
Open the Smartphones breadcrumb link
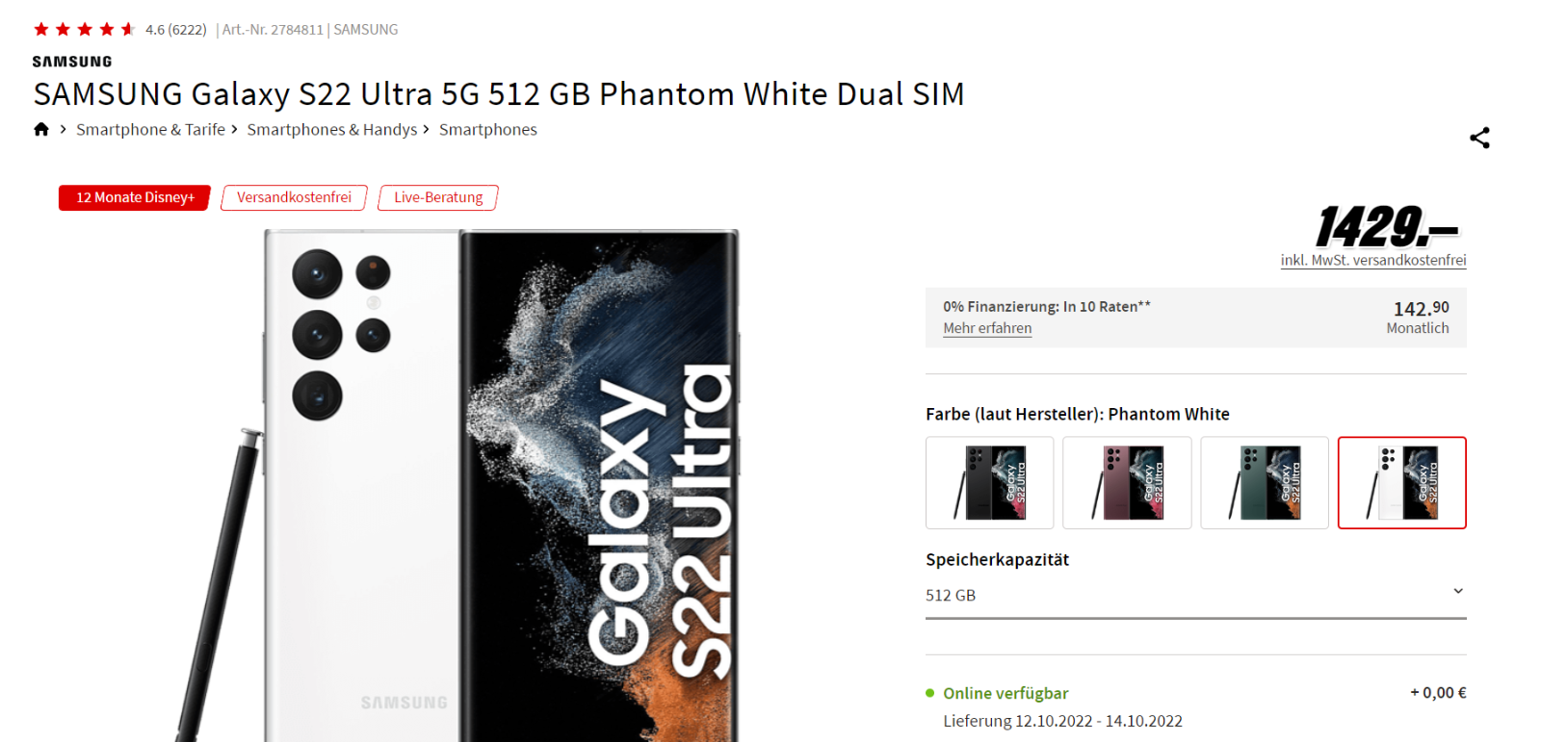tap(488, 130)
